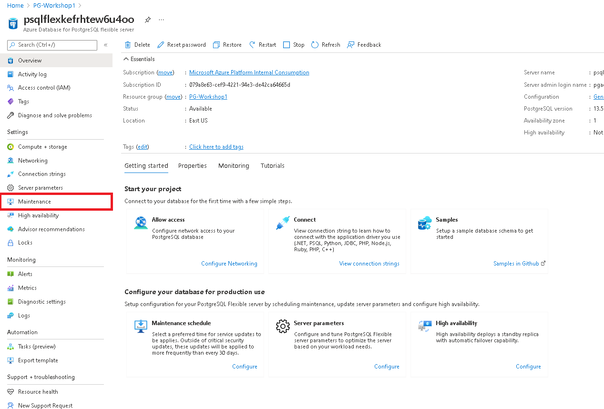
Task: Click the link to add tags
Action: [x=216, y=146]
